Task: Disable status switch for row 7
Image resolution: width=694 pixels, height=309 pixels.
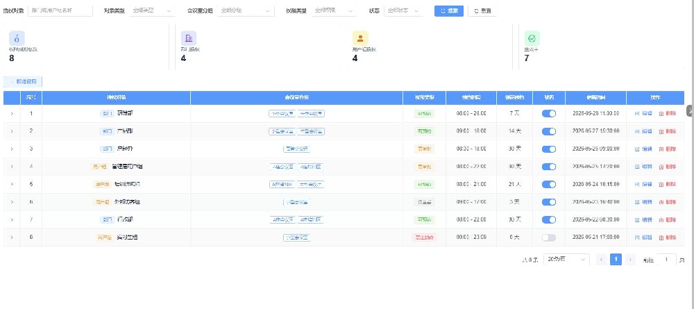Action: (x=549, y=219)
